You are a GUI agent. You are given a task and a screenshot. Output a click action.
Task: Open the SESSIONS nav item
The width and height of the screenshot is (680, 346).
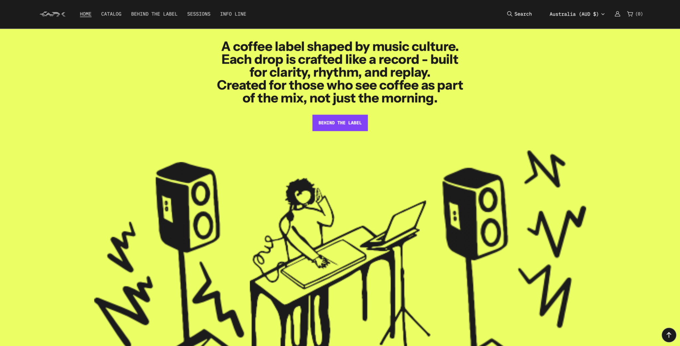[x=199, y=14]
